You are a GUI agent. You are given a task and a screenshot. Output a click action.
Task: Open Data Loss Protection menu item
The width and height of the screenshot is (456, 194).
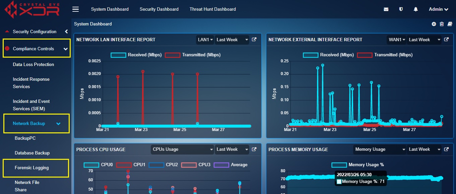coord(34,64)
